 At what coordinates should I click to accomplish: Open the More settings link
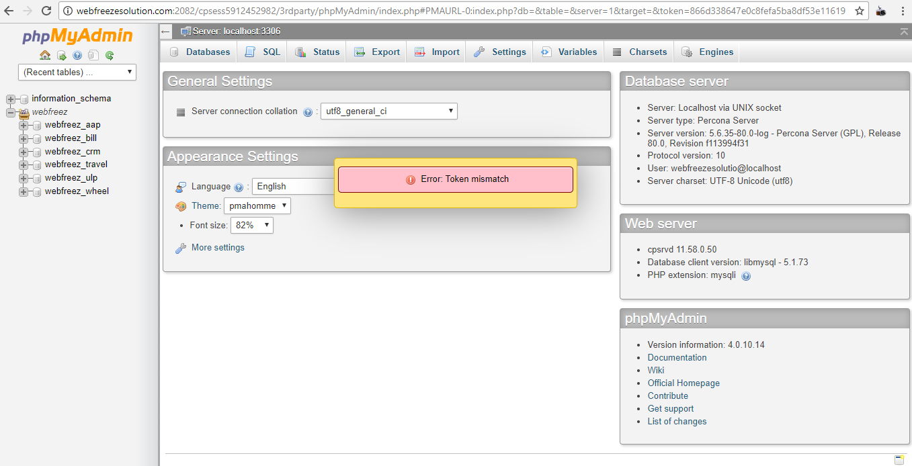pos(218,248)
